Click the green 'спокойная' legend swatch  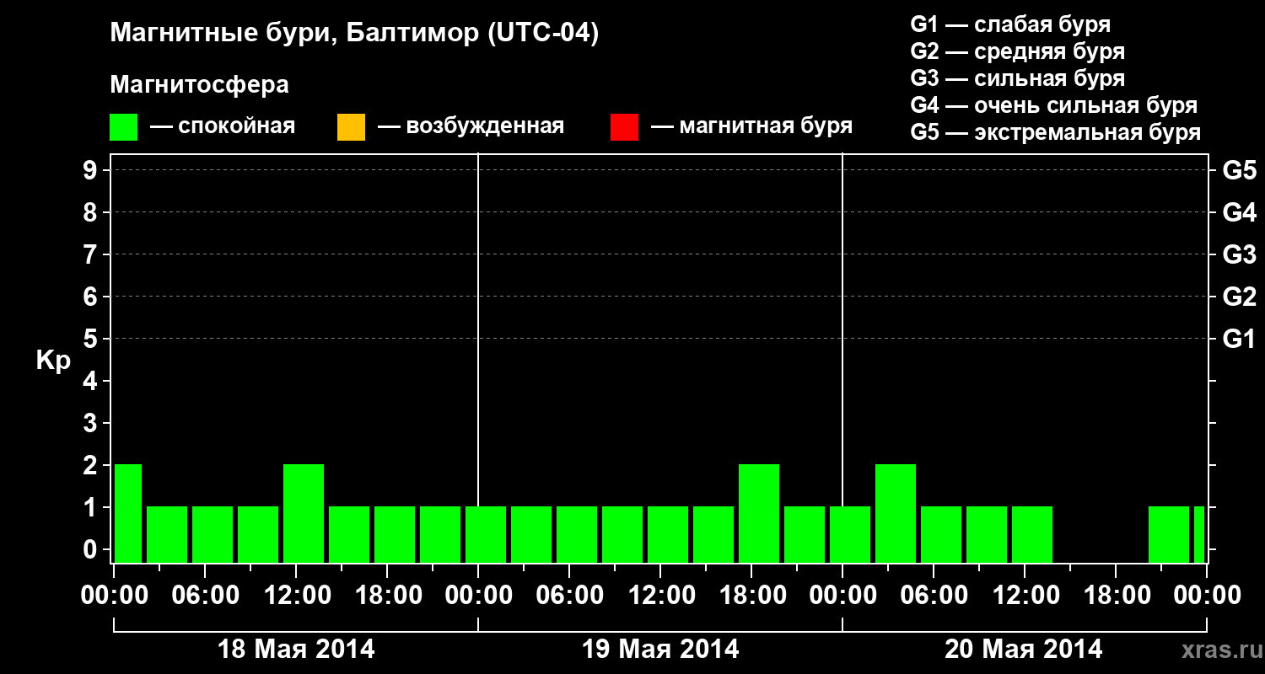[x=124, y=127]
